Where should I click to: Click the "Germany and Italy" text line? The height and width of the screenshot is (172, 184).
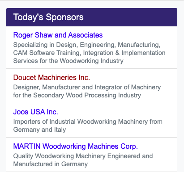tap(39, 130)
